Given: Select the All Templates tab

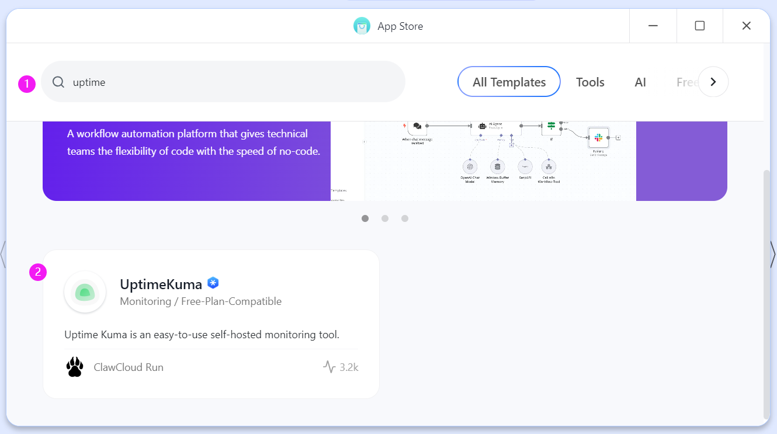Looking at the screenshot, I should [509, 82].
